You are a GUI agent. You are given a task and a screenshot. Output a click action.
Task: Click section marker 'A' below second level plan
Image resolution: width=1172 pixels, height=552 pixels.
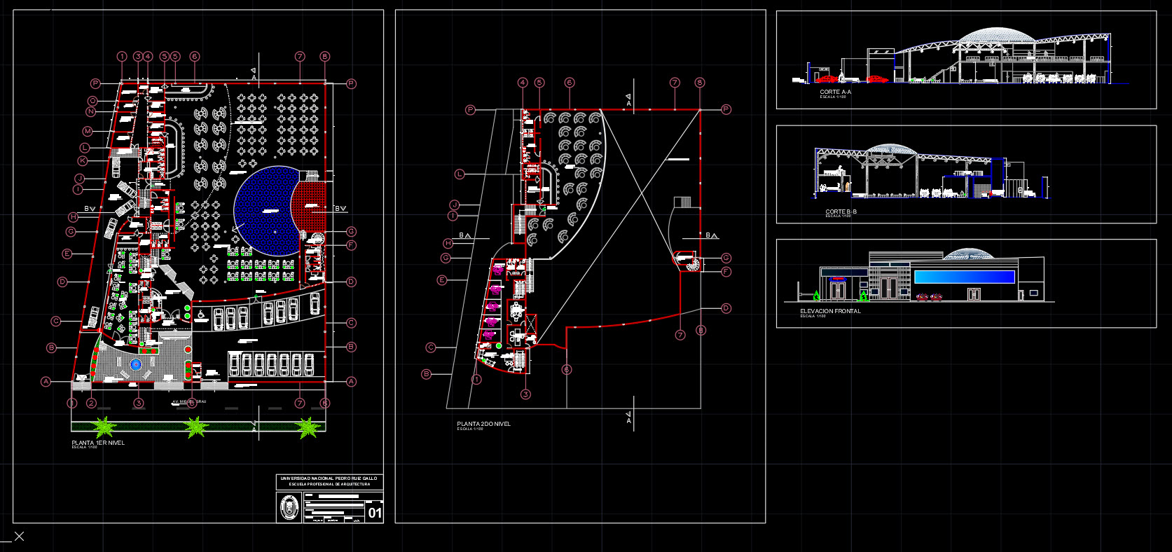628,418
